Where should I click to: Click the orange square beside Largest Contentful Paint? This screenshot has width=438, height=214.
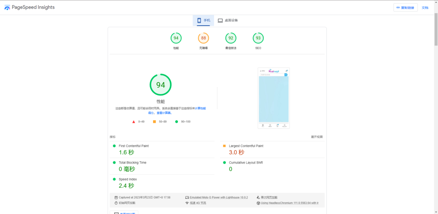tap(224, 146)
